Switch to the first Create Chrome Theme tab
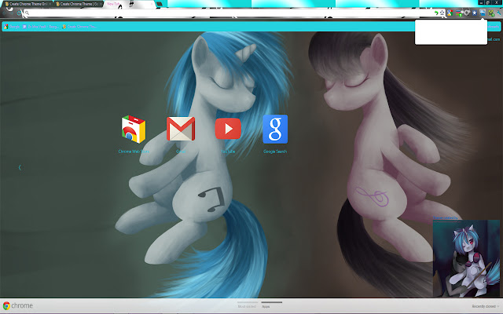 [26, 4]
